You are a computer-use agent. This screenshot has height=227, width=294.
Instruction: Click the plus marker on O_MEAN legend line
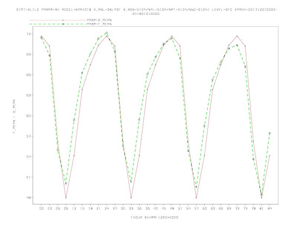(x=63, y=20)
